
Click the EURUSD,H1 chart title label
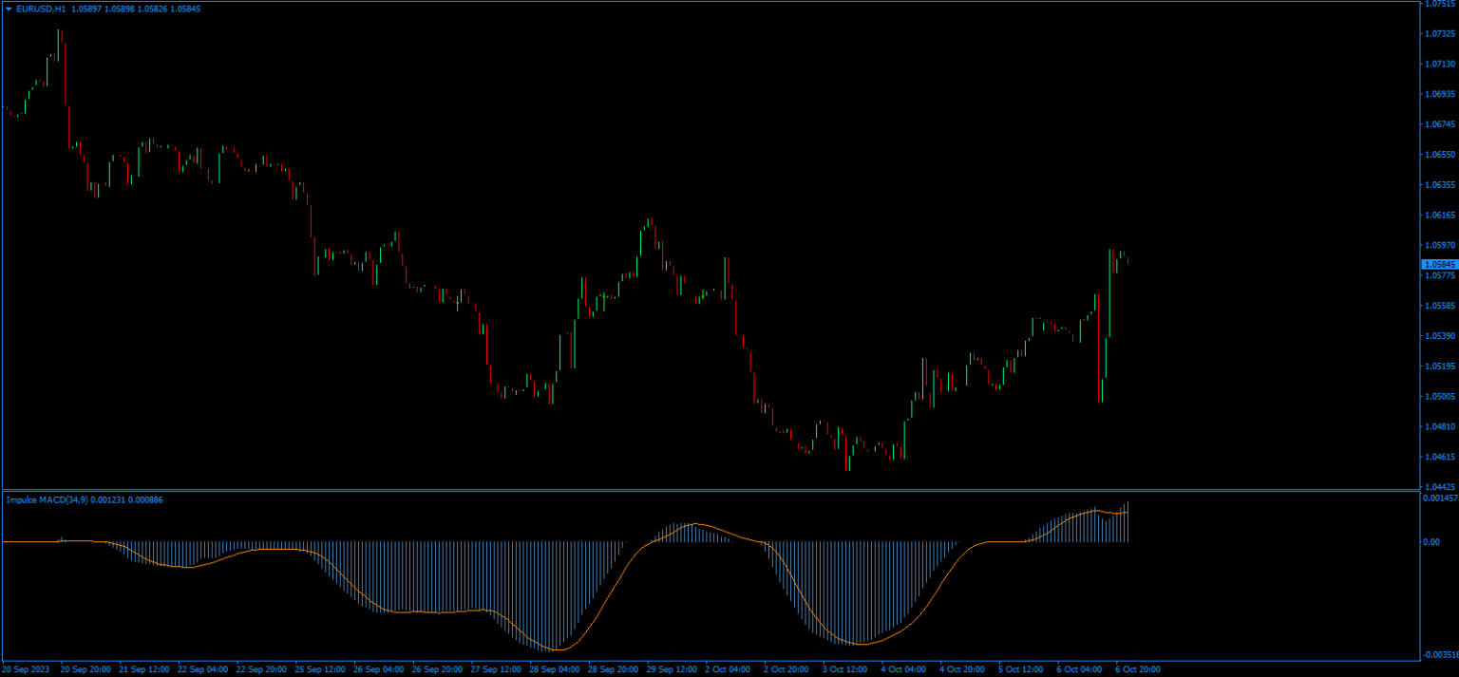(40, 9)
